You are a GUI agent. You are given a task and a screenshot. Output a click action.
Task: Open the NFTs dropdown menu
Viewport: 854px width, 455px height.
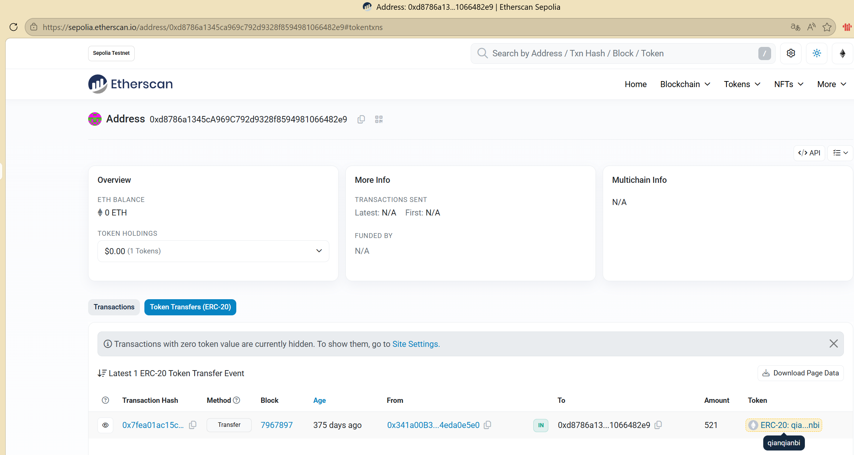pos(789,84)
